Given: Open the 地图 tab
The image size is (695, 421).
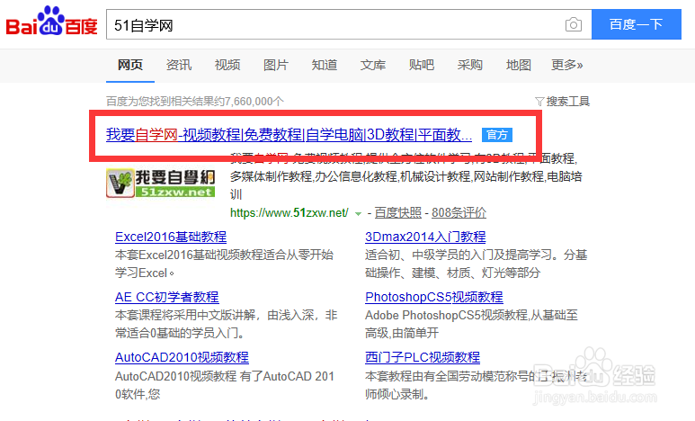Looking at the screenshot, I should pyautogui.click(x=519, y=65).
